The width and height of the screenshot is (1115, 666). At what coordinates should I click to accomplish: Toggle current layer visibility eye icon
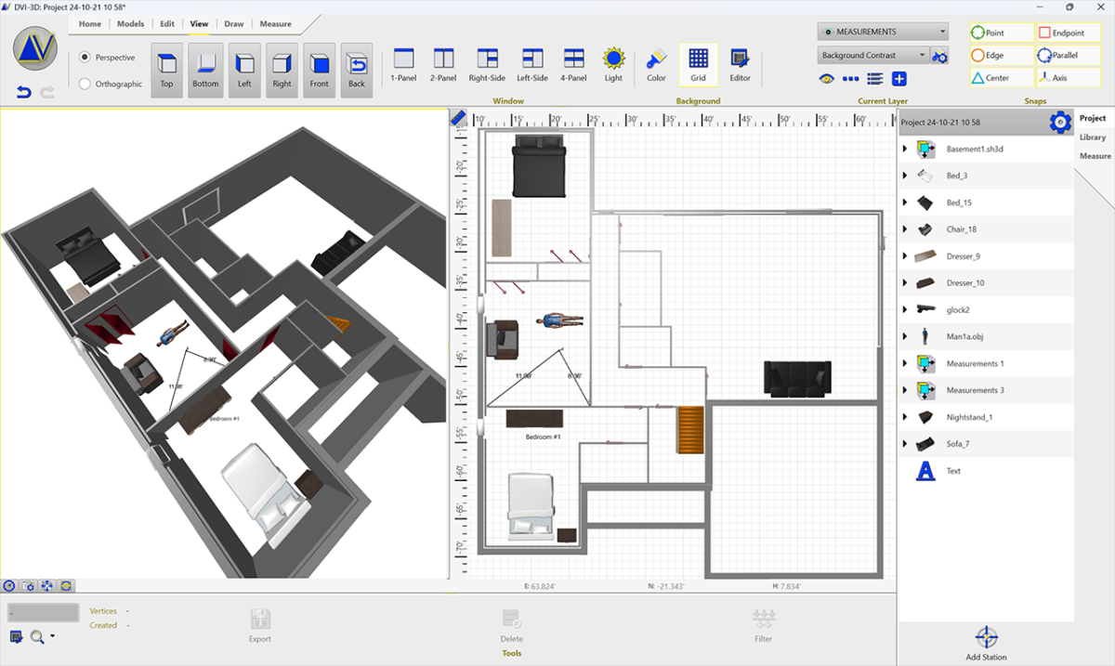826,79
